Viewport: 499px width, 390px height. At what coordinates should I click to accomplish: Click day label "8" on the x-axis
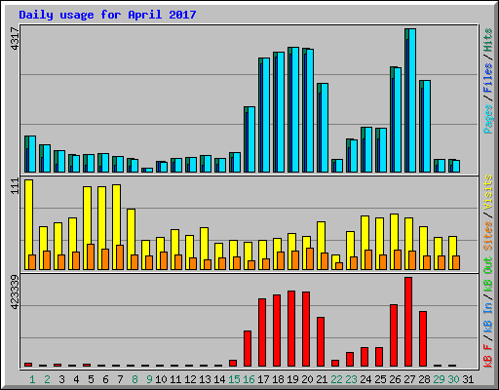(x=134, y=379)
